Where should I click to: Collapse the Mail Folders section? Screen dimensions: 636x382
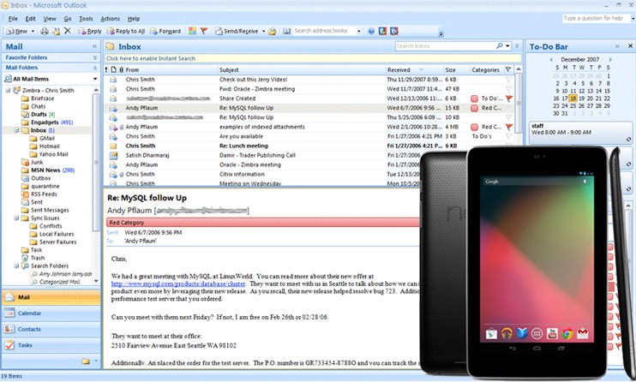[95, 68]
